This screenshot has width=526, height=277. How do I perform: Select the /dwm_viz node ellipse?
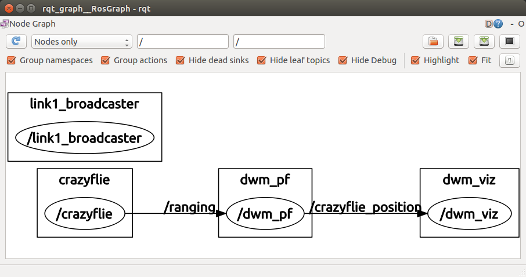coord(469,213)
